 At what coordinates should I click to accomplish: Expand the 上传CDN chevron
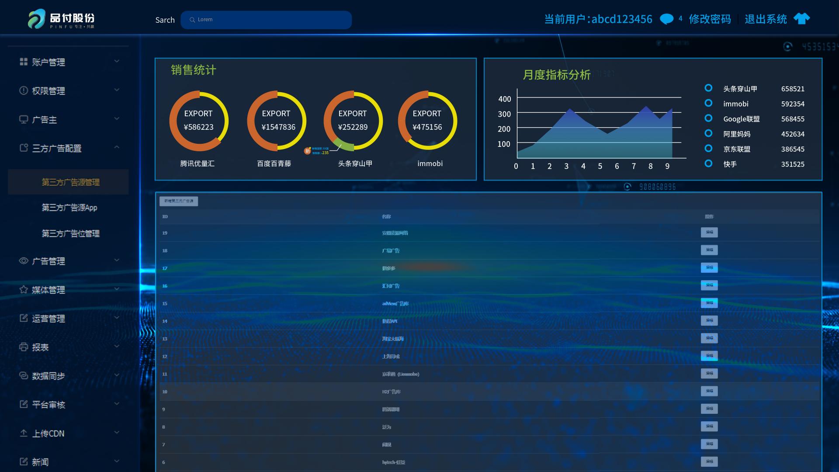[117, 432]
